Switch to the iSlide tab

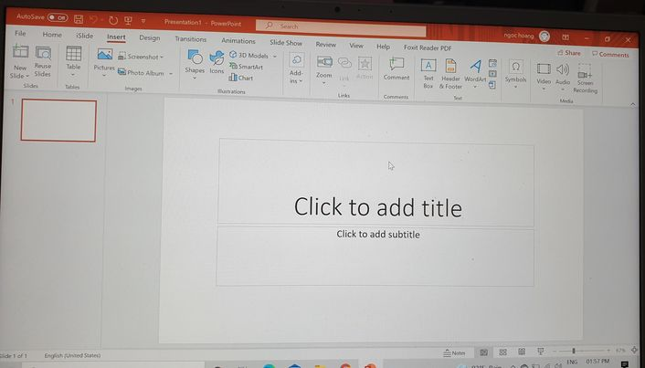click(x=84, y=36)
